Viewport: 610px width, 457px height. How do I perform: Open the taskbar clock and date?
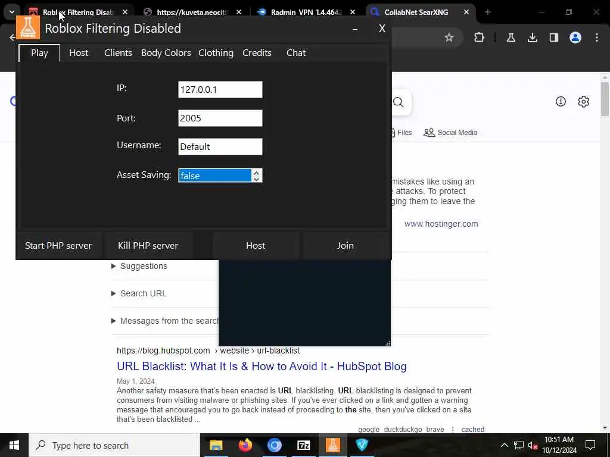point(559,445)
